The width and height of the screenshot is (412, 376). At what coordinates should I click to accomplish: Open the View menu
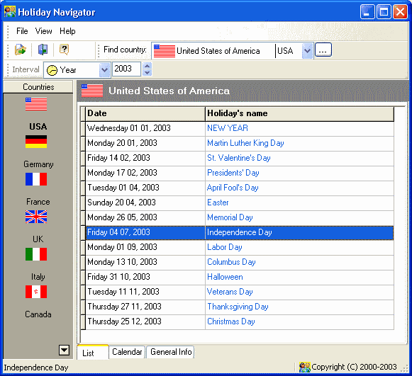pos(44,31)
